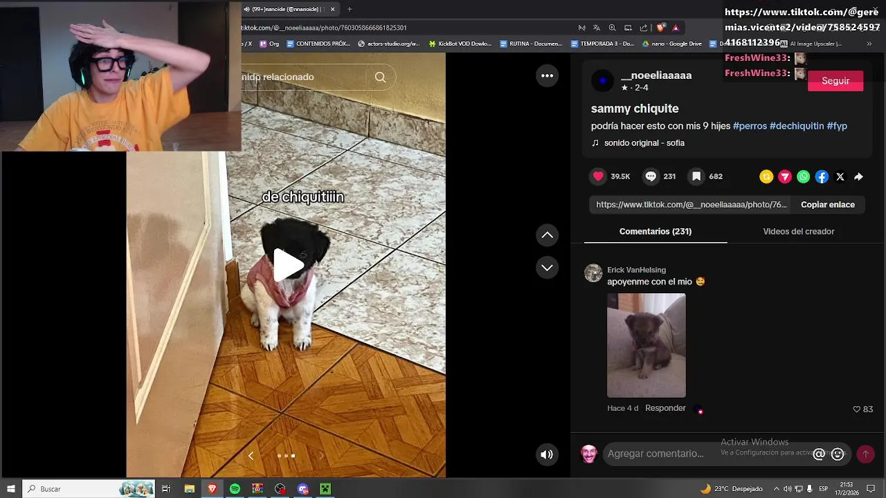Viewport: 886px width, 498px height.
Task: Open Task View from the taskbar
Action: click(166, 489)
